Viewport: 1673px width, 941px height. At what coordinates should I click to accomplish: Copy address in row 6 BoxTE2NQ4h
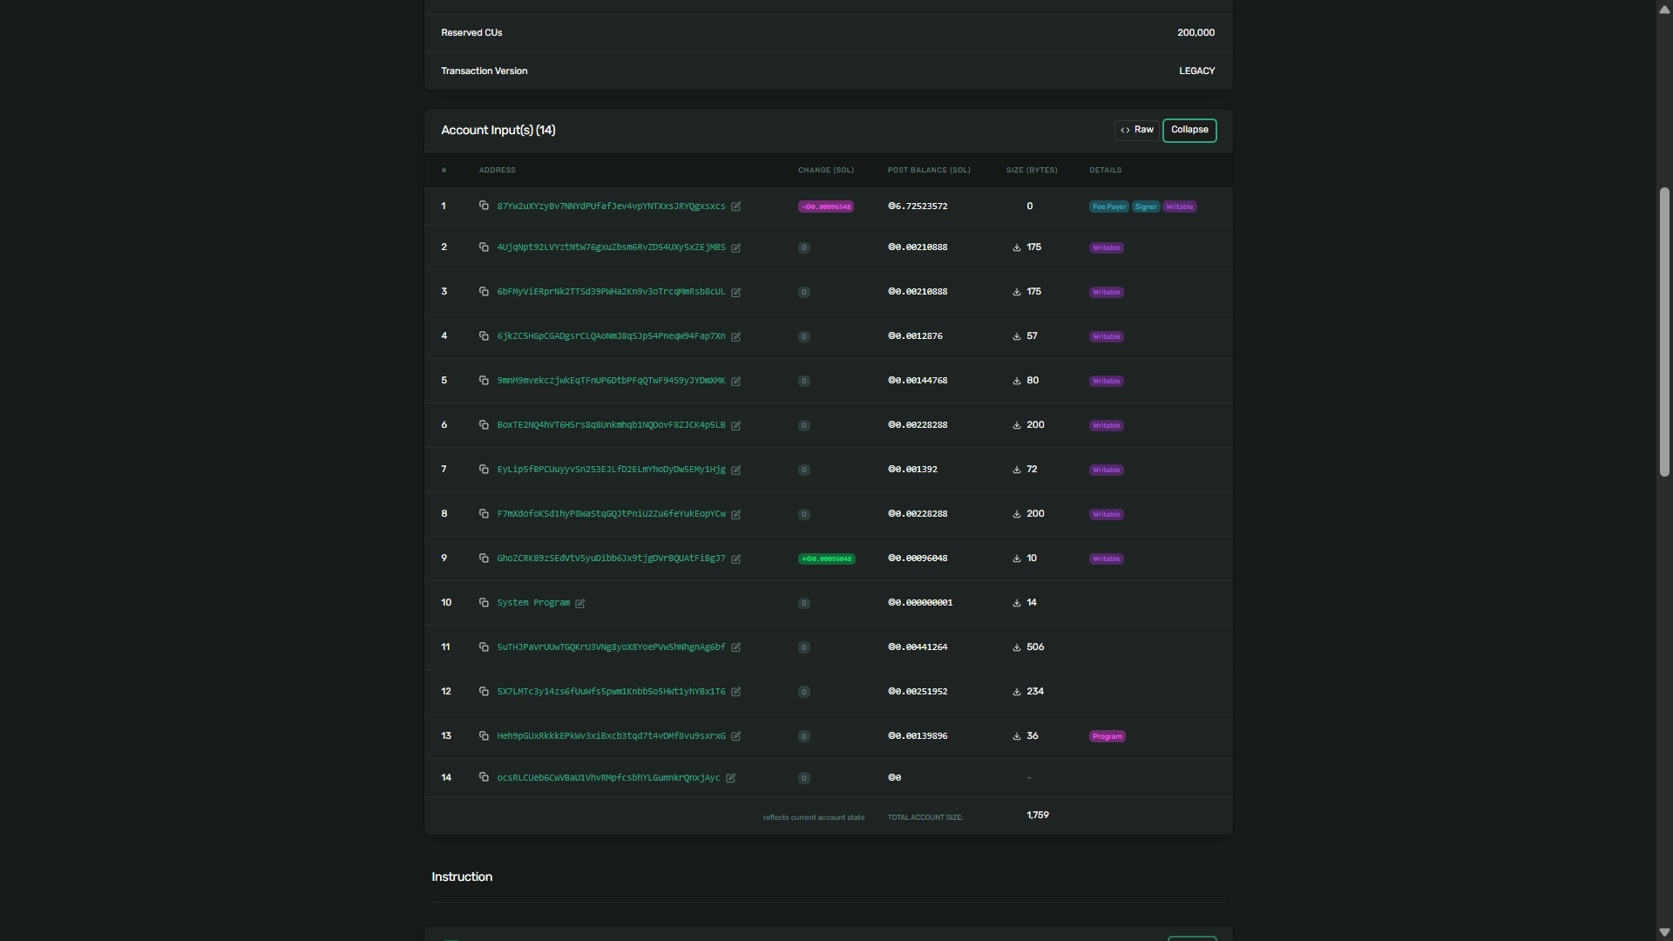pos(484,425)
